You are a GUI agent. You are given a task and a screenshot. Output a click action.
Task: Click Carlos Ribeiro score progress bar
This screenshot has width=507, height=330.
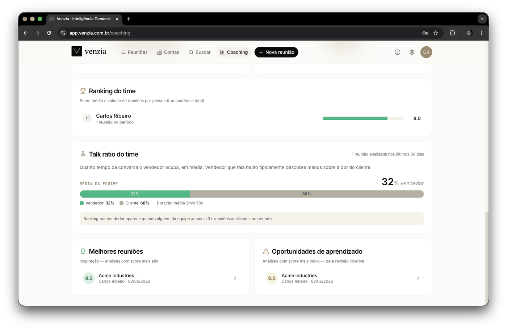click(x=363, y=118)
